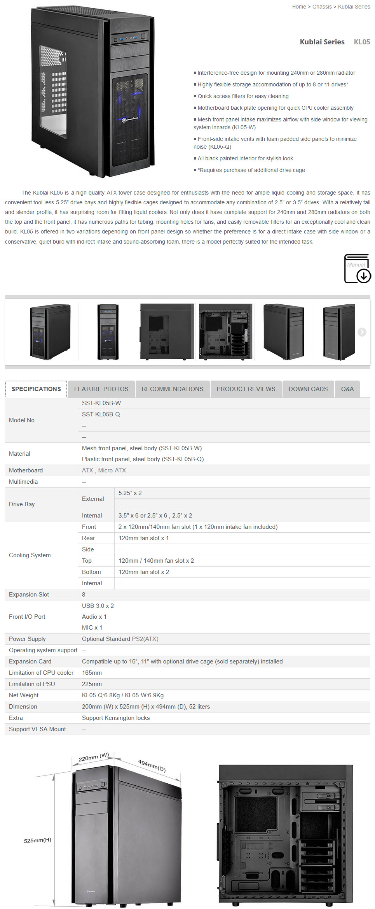
Task: Click the Micro-ATX motherboard link
Action: 112,470
